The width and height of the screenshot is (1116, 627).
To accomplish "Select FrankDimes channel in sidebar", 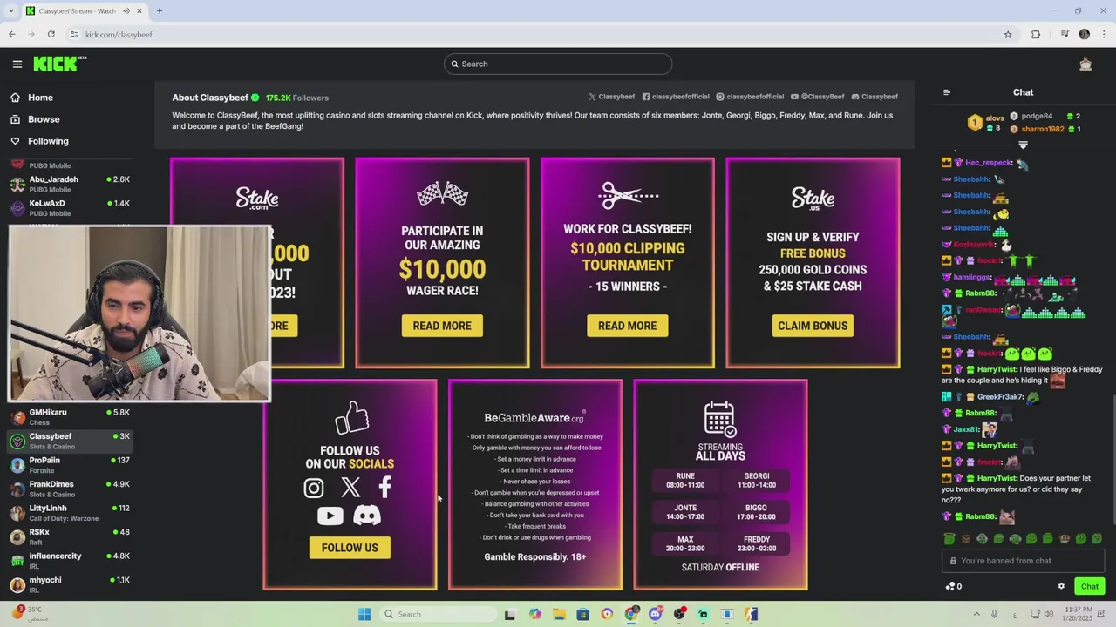I will [70, 489].
